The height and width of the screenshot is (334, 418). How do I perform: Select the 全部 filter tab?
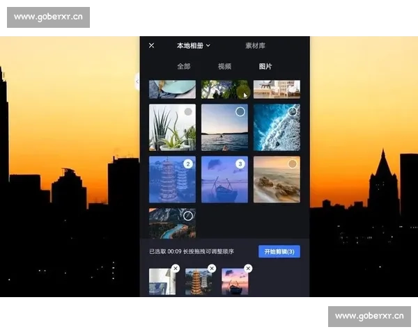click(183, 67)
